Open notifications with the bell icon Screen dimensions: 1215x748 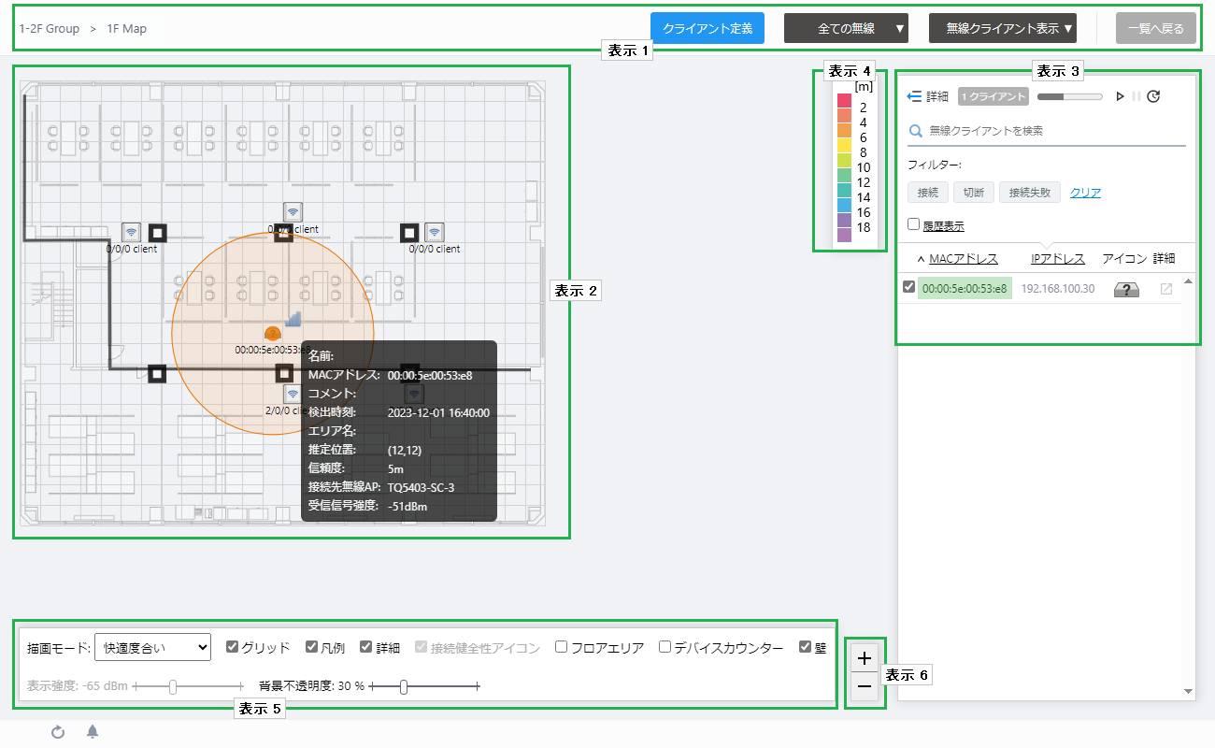(93, 732)
